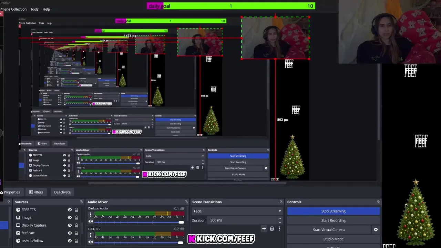Screen dimensions: 441x248
Task: Open transition properties three-dot menu
Action: click(x=279, y=228)
